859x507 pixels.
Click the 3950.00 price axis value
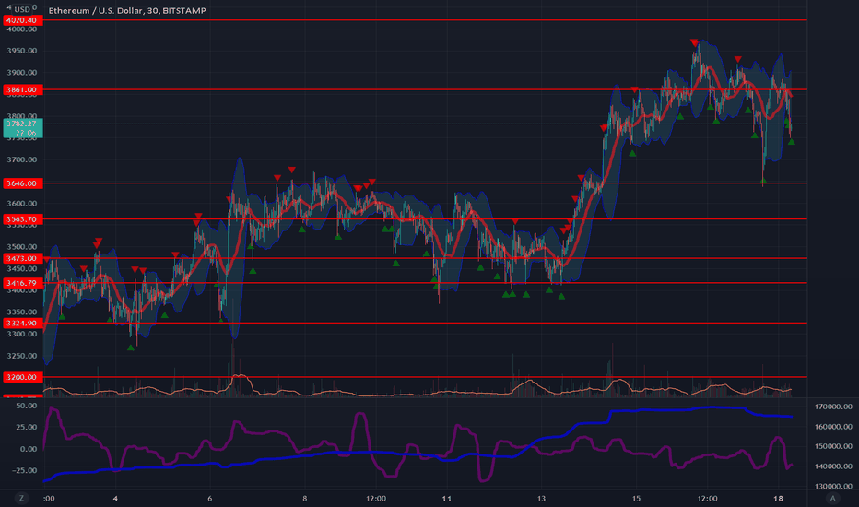22,51
